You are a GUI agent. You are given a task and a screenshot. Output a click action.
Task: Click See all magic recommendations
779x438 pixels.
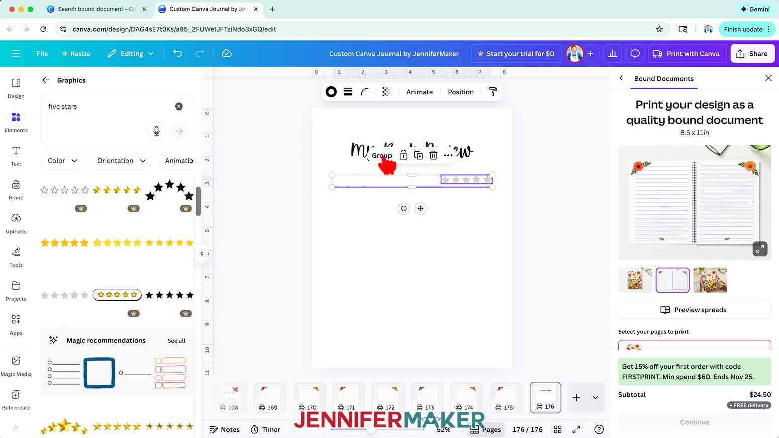pos(176,340)
